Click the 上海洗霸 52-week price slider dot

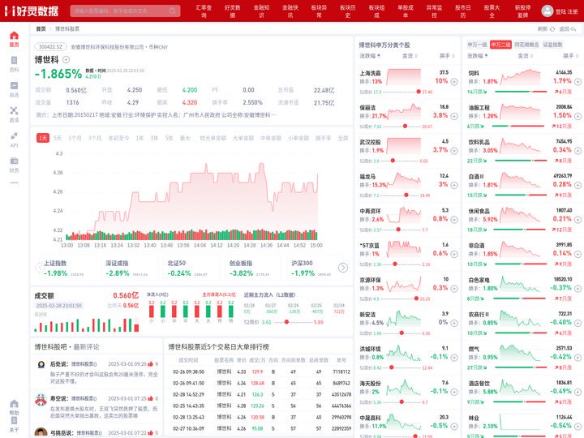(419, 92)
